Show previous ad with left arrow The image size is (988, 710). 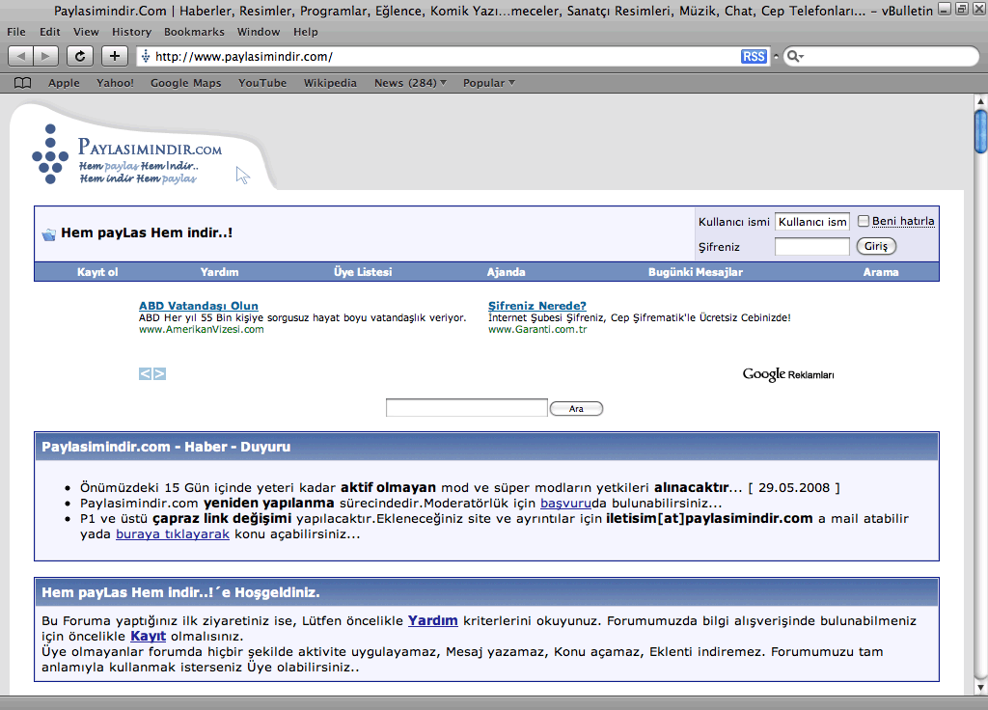point(145,374)
